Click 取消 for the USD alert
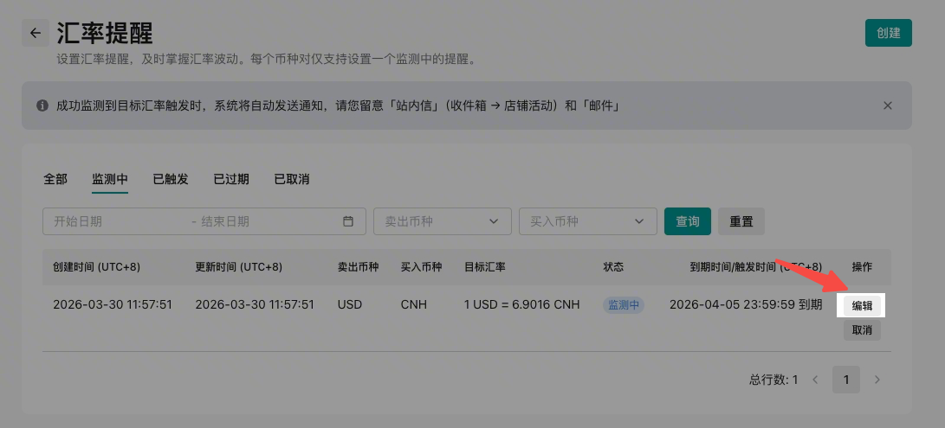The image size is (945, 428). [862, 330]
